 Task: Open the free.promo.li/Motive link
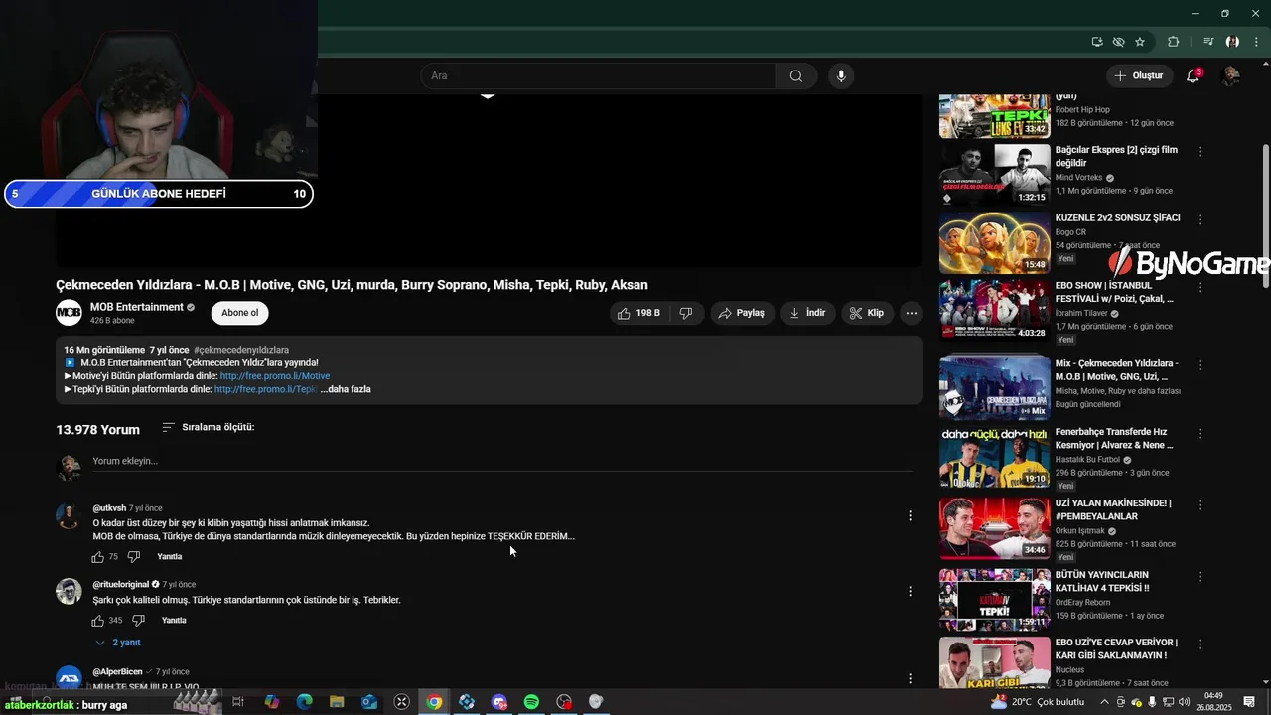pos(275,376)
